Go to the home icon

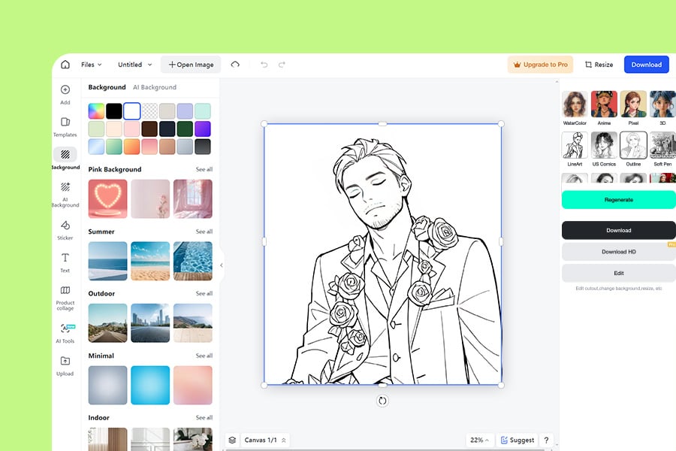click(x=65, y=65)
